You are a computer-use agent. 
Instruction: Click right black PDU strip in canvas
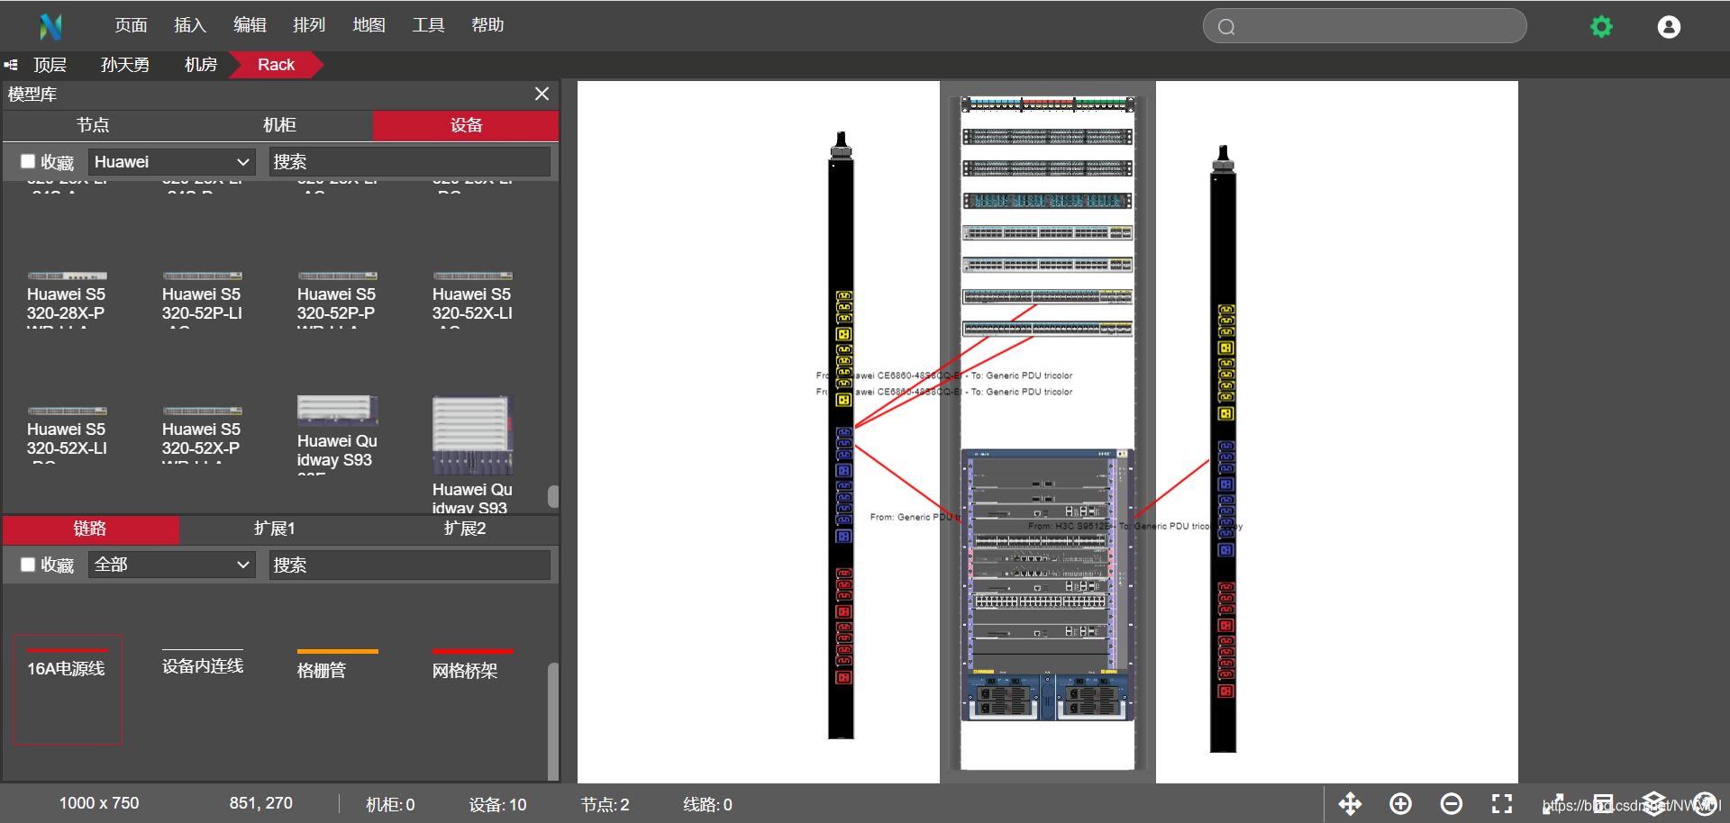(1223, 450)
